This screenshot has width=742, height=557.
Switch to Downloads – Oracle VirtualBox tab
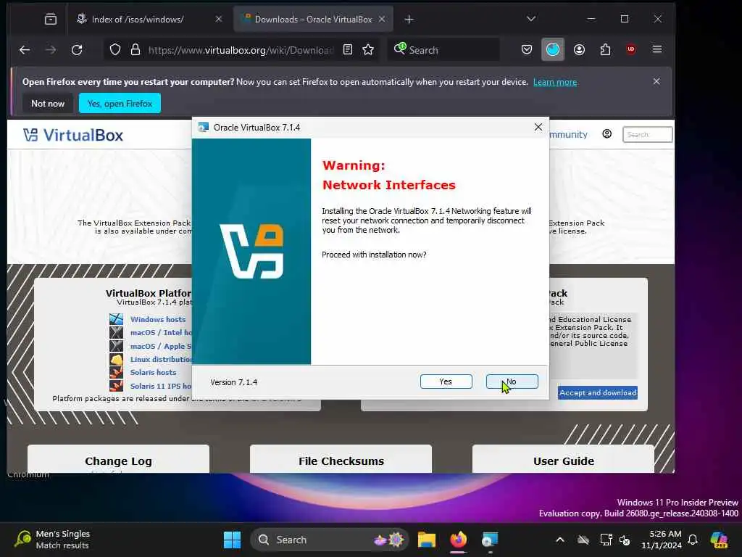pos(313,20)
